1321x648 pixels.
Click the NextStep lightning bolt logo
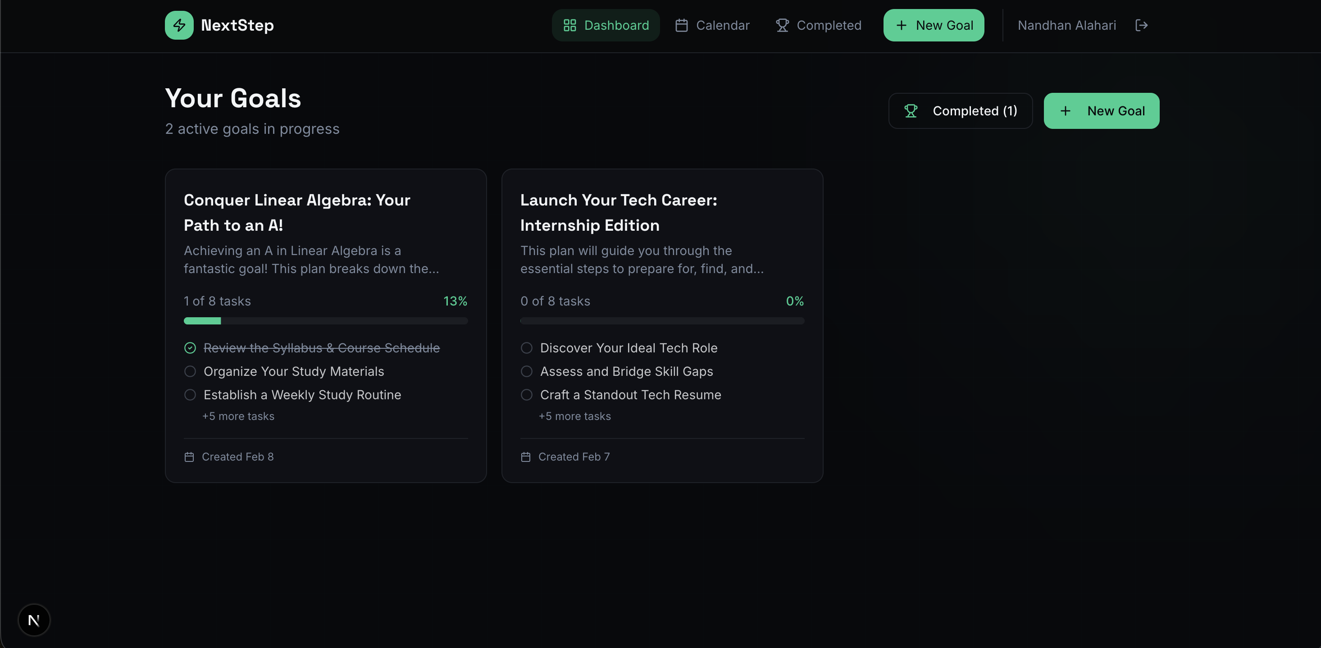[x=179, y=25]
